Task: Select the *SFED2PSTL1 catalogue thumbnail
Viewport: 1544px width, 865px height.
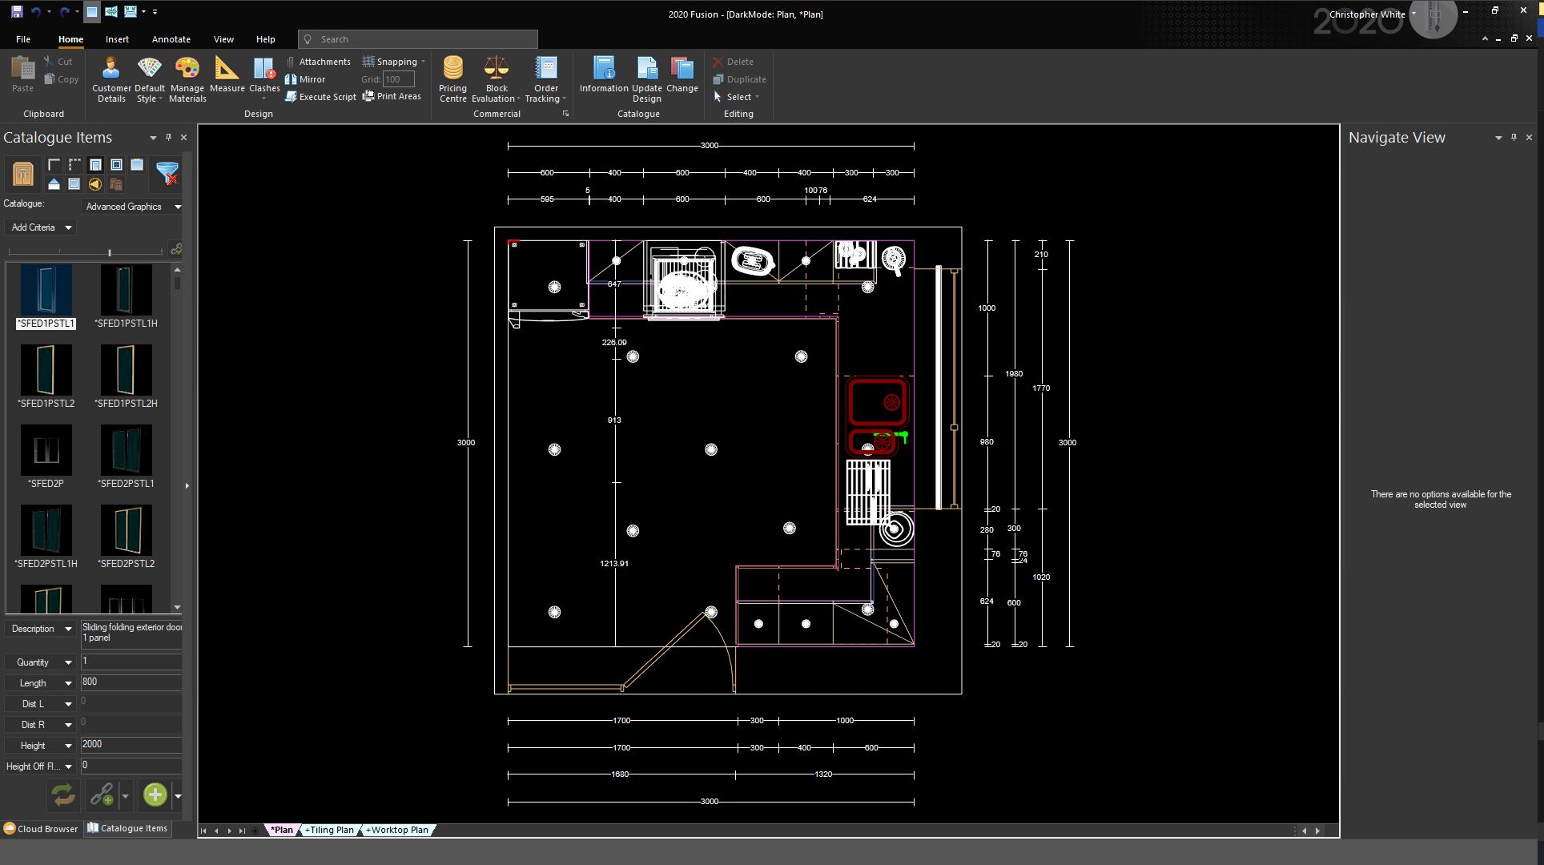Action: tap(126, 457)
